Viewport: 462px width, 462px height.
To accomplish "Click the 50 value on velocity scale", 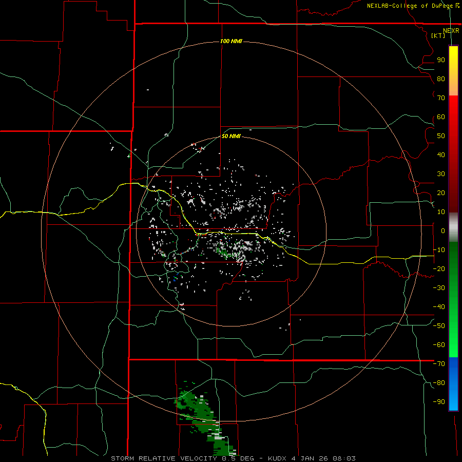I will (441, 136).
